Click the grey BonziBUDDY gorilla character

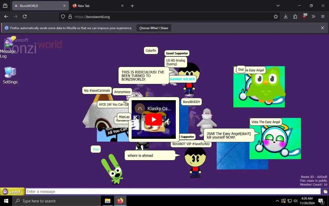(207, 122)
